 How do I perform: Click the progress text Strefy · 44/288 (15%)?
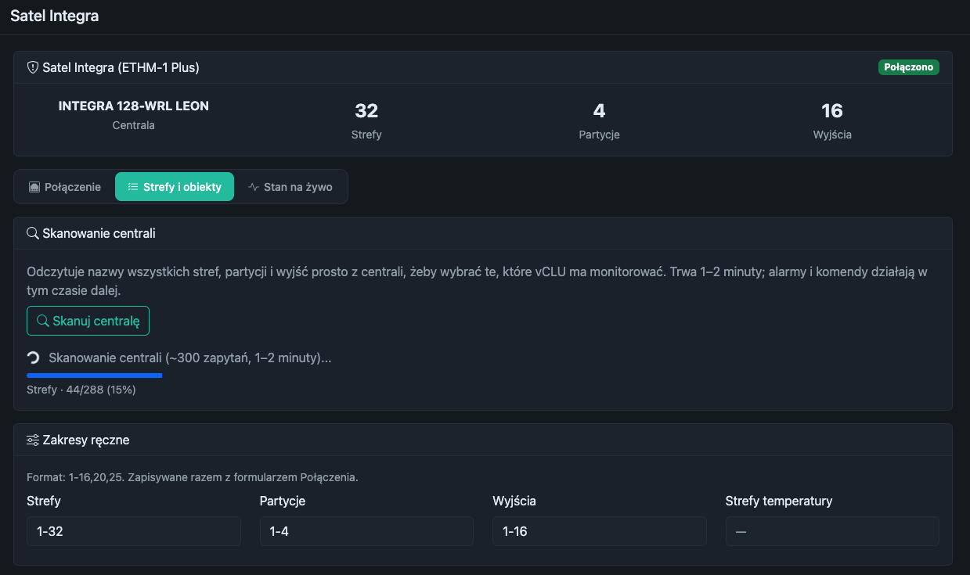click(81, 390)
